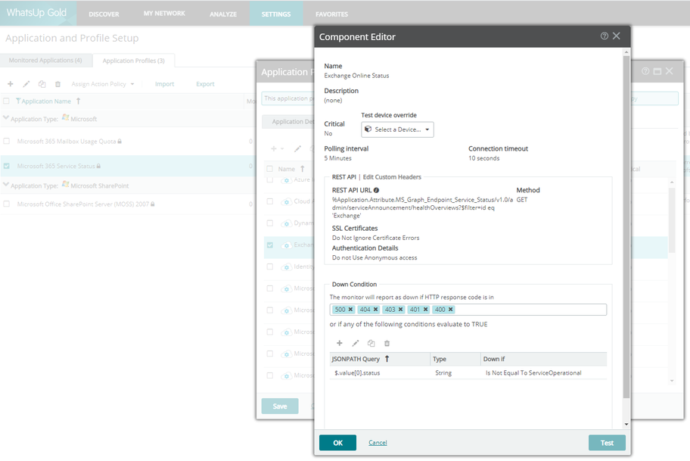Edit application profile pencil icon in main toolbar
690x461 pixels.
click(x=26, y=84)
